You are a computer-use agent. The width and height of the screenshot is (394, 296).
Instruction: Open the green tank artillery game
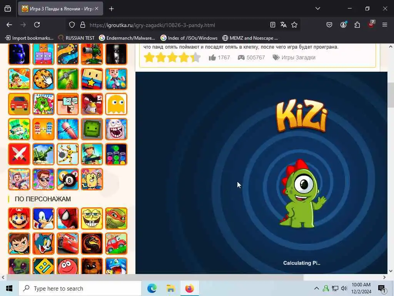(43, 154)
